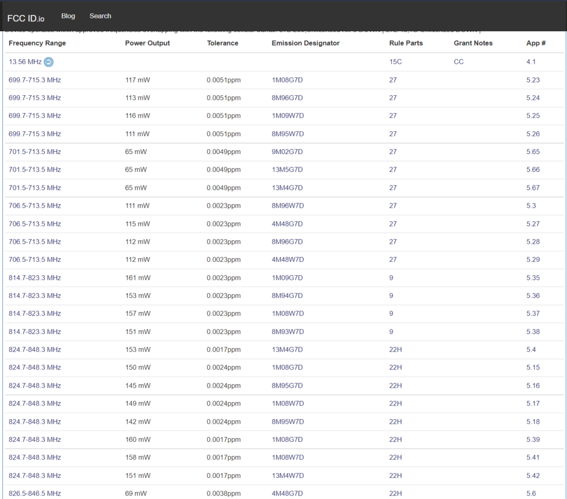Select App number 5.28

pos(533,241)
